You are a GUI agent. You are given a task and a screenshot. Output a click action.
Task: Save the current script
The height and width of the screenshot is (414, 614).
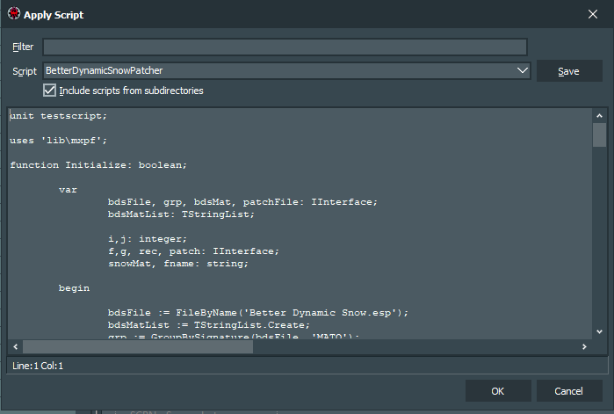pyautogui.click(x=569, y=71)
